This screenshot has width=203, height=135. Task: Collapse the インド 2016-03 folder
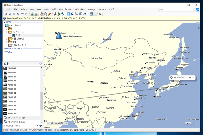[7, 32]
